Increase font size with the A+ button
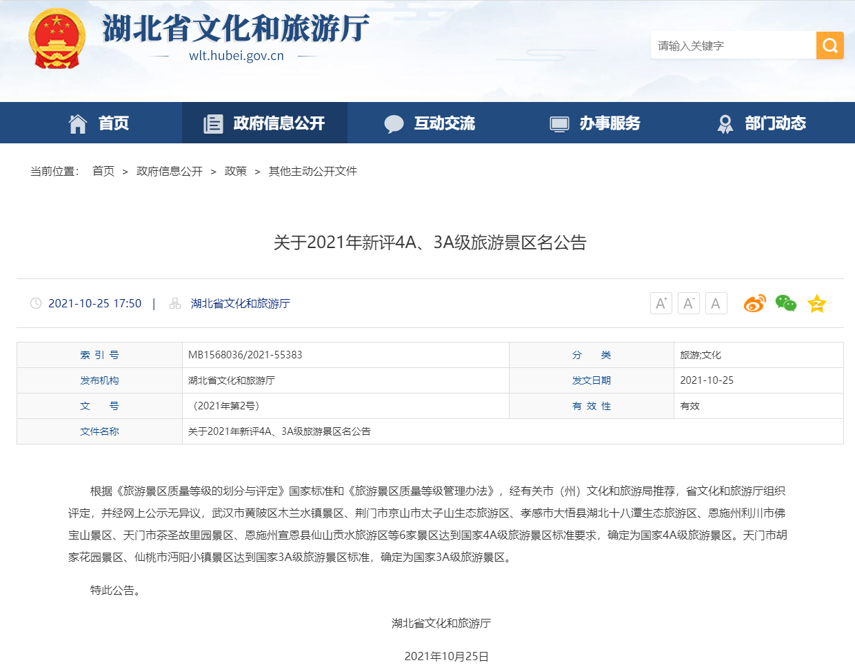This screenshot has width=855, height=665. (x=661, y=303)
